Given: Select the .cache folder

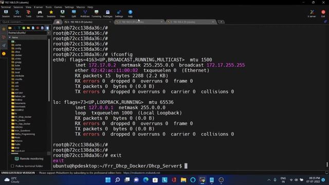Looking at the screenshot, I should click(16, 45).
